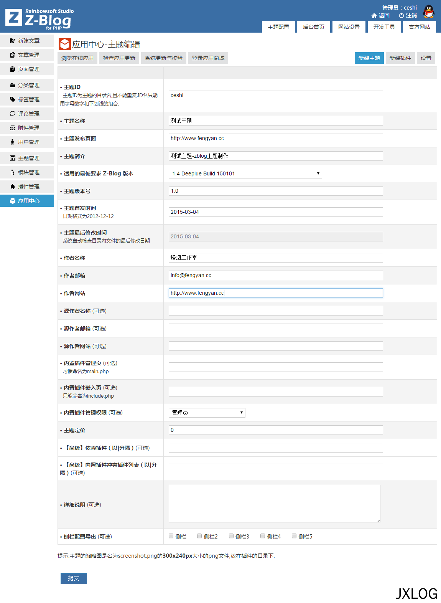Focus the 主题定价 price field
Viewport: 441px width, 603px height.
276,430
